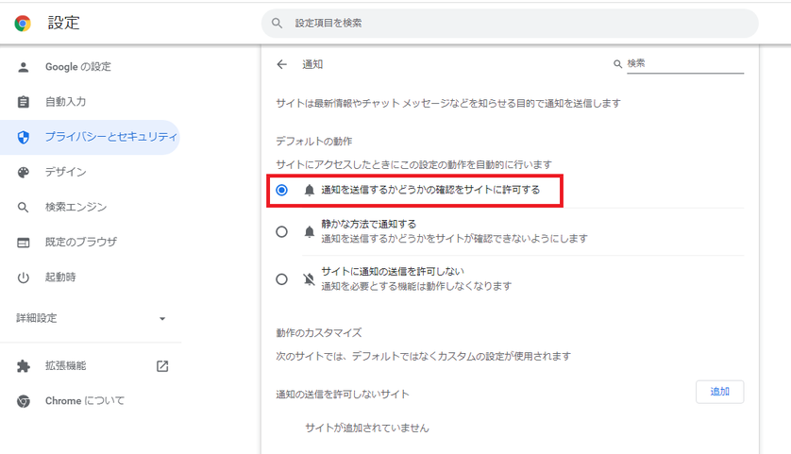The height and width of the screenshot is (454, 791).
Task: Expand the 詳細設定 section arrow
Action: point(161,319)
